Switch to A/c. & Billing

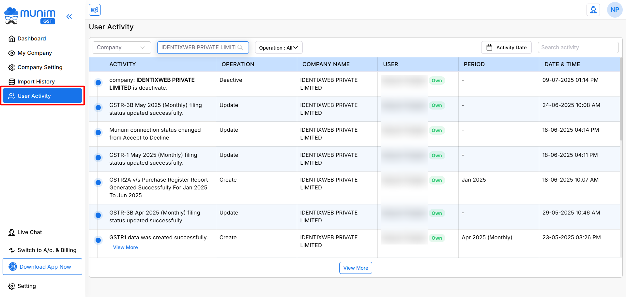click(x=42, y=250)
